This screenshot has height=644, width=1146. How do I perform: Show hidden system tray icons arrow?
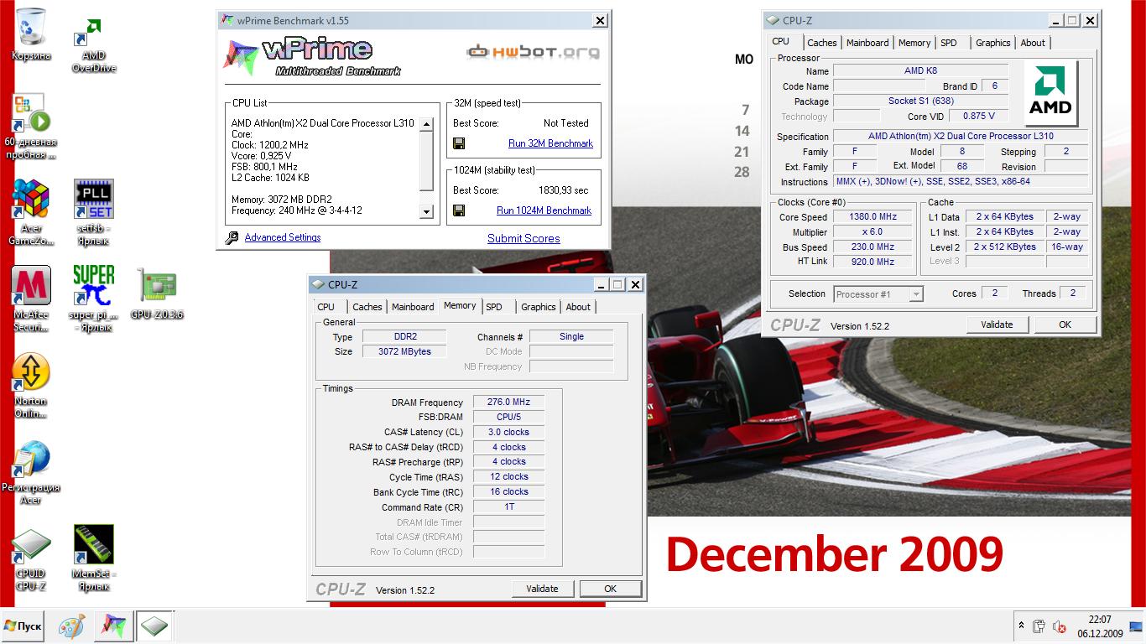(x=1021, y=626)
